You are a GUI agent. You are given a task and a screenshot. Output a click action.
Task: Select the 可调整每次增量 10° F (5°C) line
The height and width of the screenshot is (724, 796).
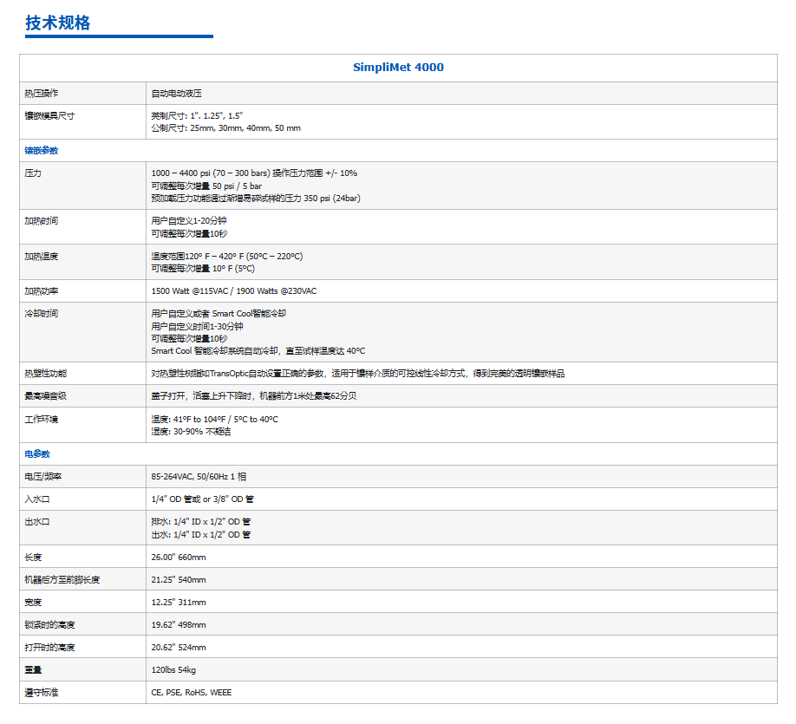pos(203,269)
